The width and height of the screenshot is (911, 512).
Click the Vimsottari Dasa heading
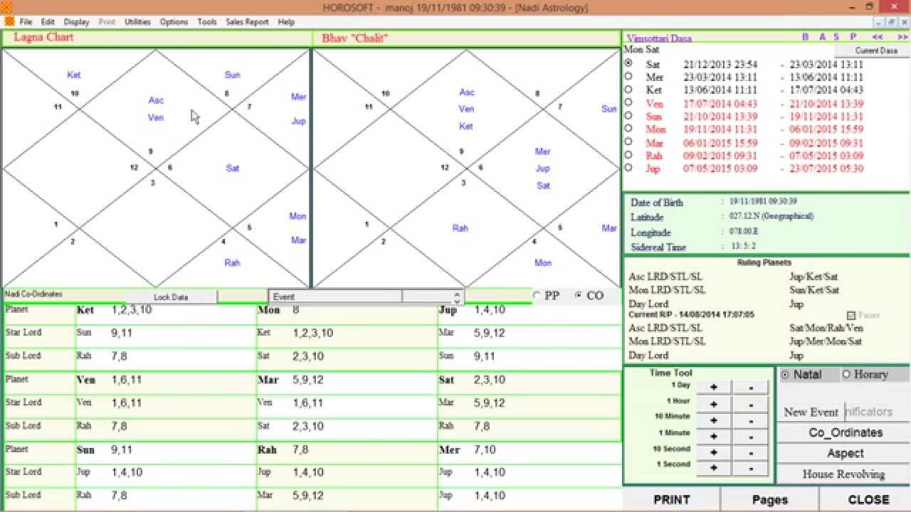(658, 38)
